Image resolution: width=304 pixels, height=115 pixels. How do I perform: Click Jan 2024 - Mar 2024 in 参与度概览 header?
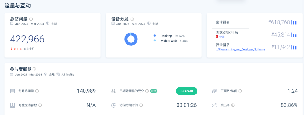click(x=28, y=75)
